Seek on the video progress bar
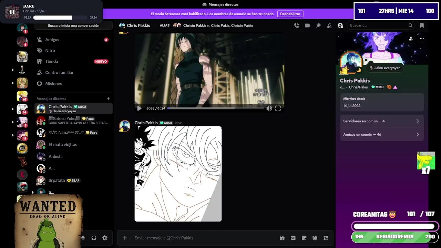Screen dimensions: 441x248 pyautogui.click(x=216, y=108)
